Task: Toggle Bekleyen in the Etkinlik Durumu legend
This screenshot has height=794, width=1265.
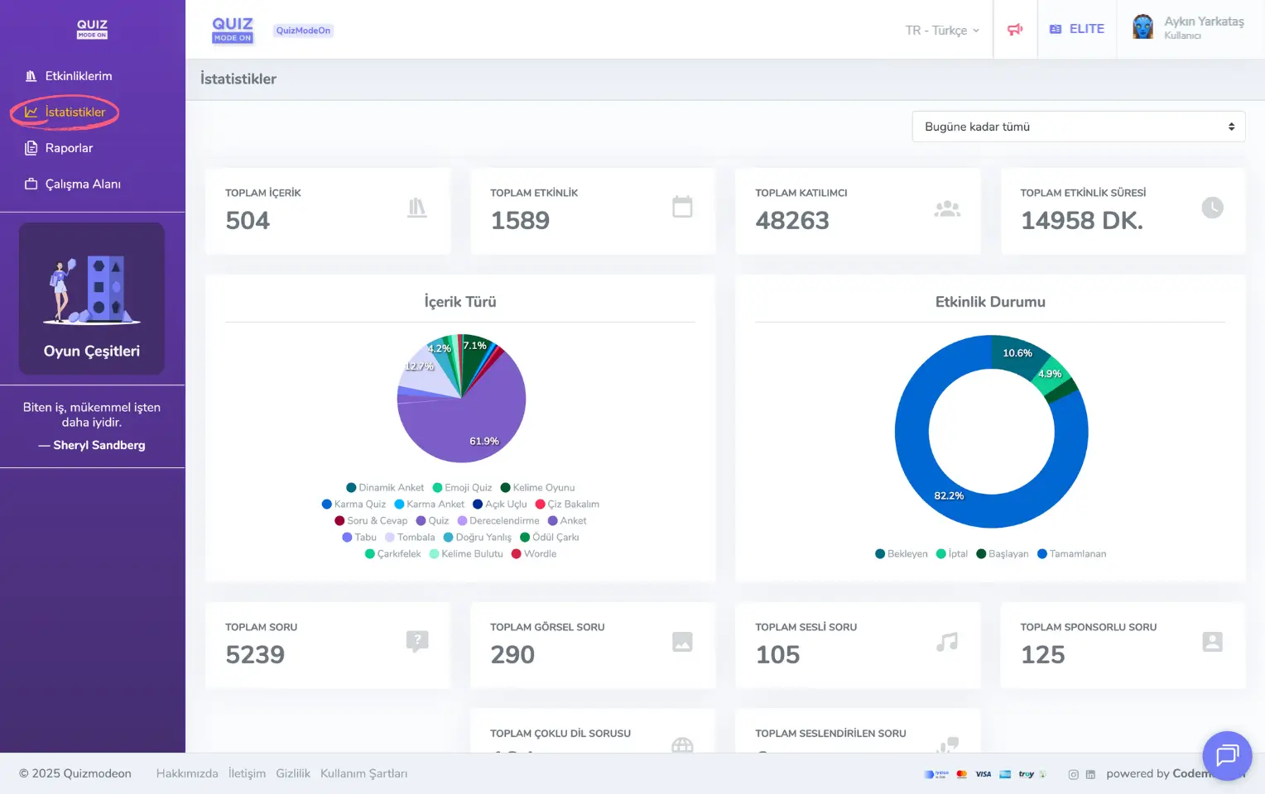Action: point(901,553)
